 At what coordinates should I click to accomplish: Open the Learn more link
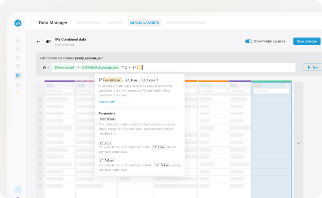(107, 102)
